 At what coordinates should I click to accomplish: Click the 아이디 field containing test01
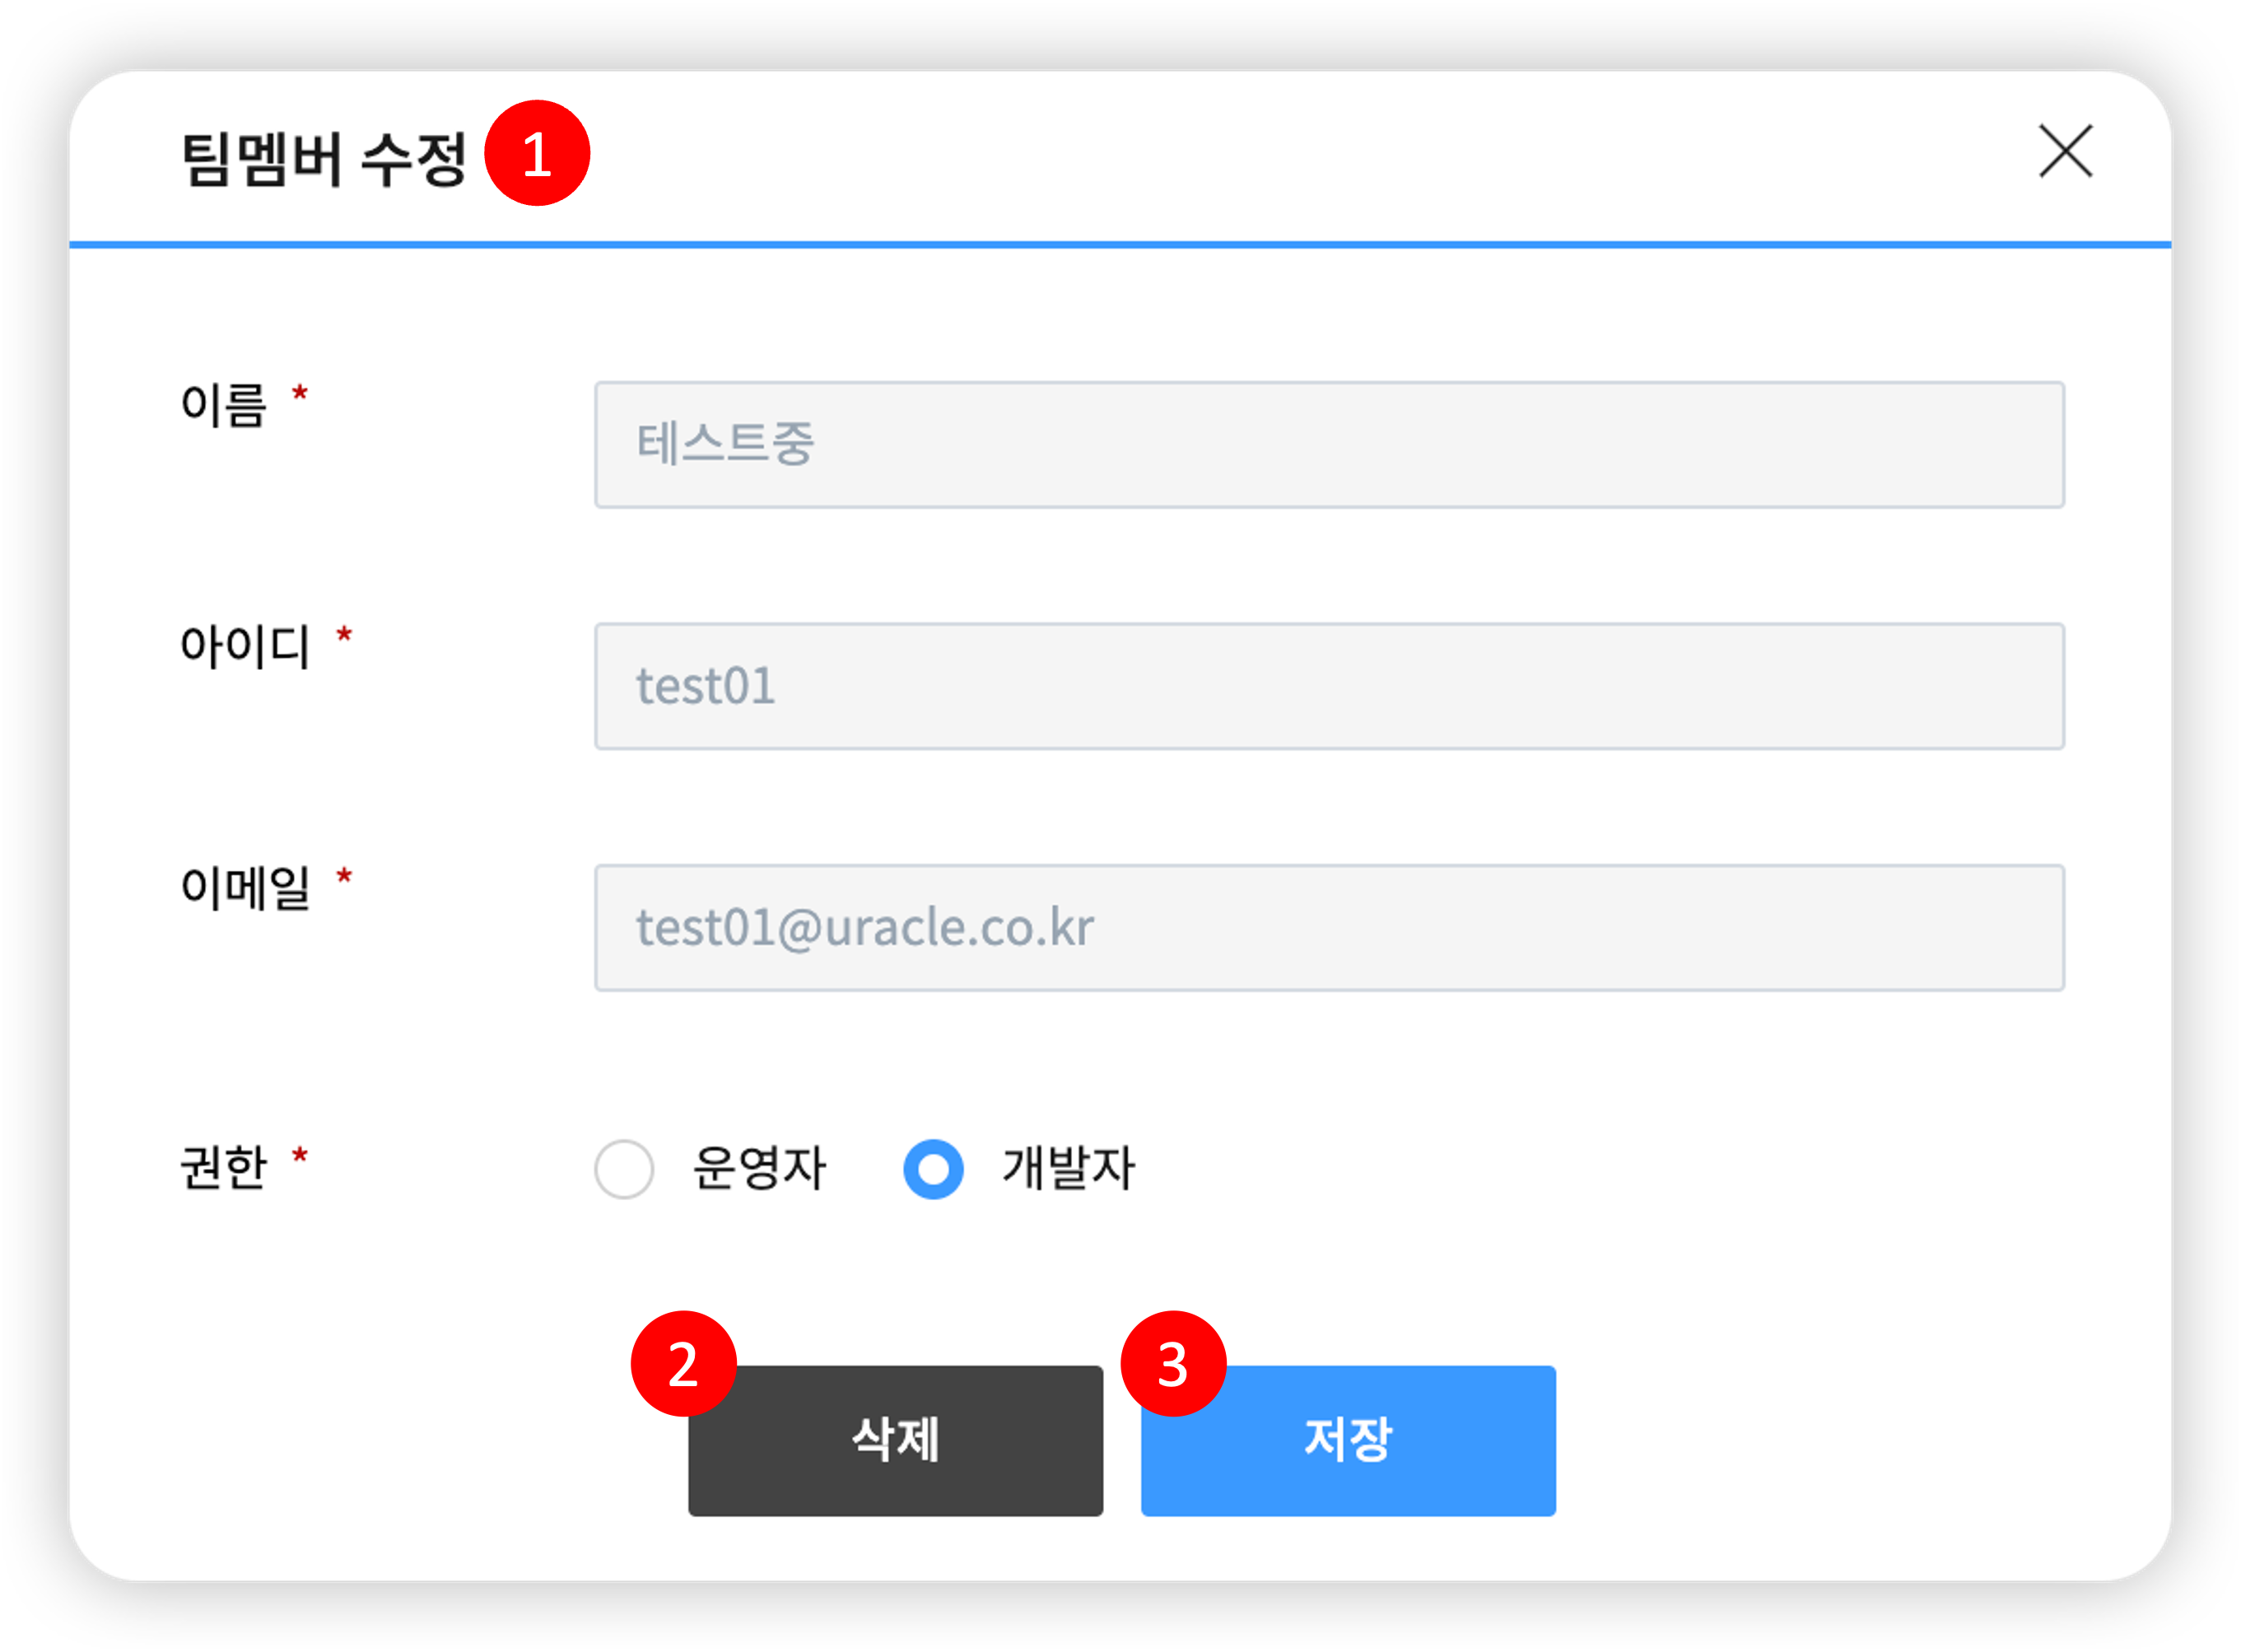click(1329, 686)
